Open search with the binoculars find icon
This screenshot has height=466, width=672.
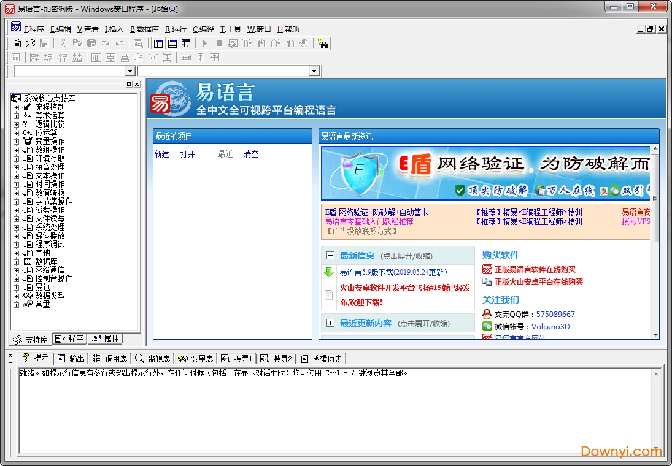(x=323, y=43)
